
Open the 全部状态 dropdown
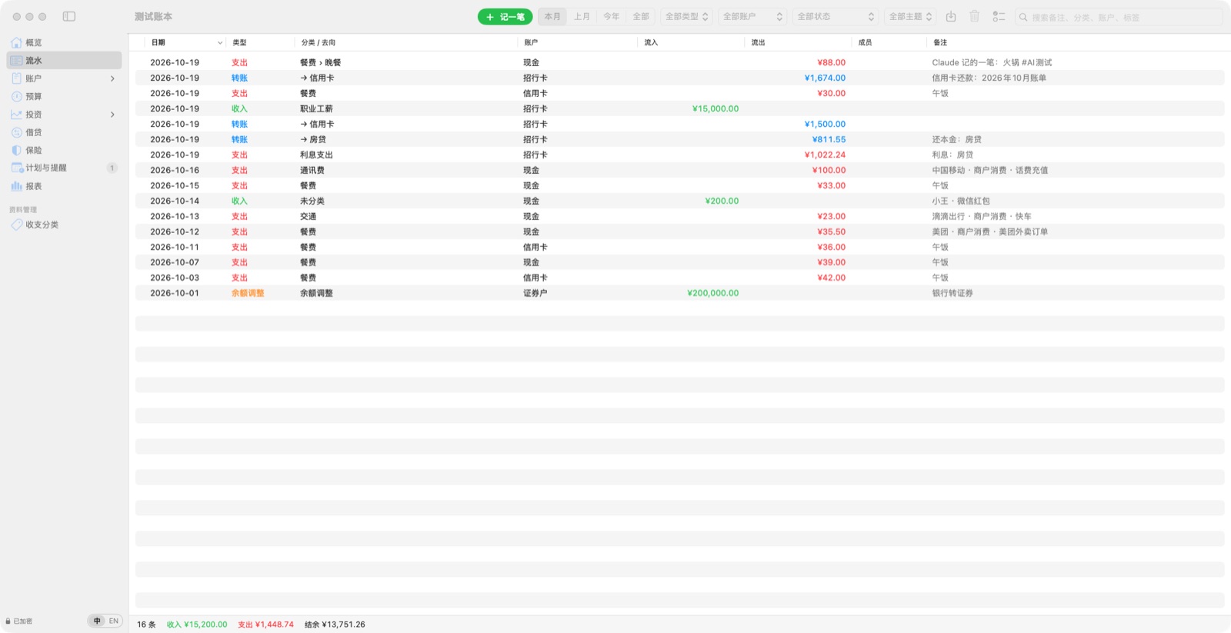pyautogui.click(x=836, y=16)
